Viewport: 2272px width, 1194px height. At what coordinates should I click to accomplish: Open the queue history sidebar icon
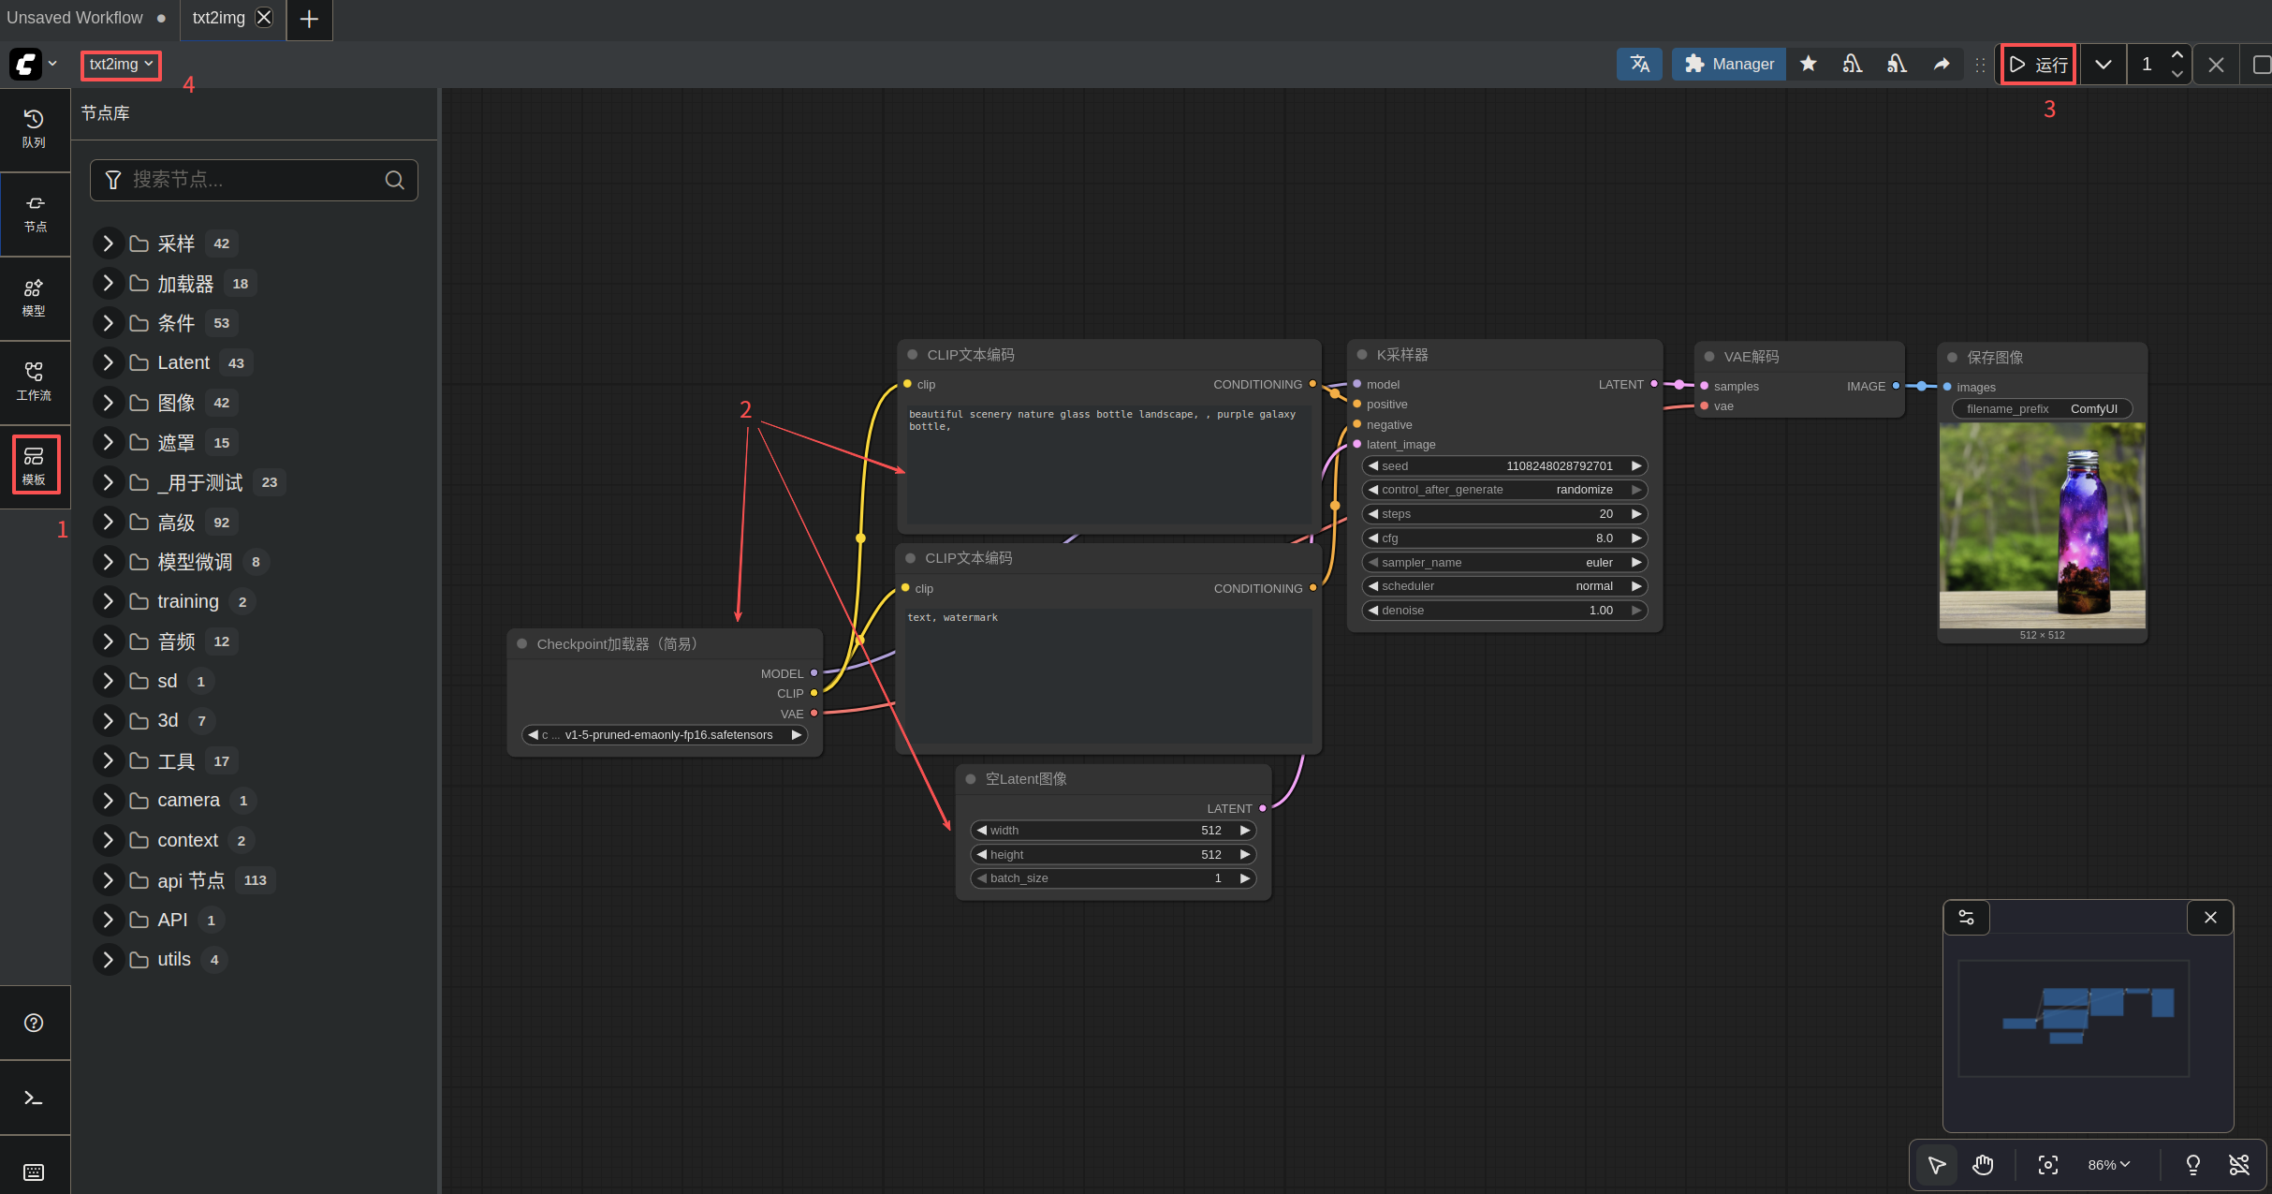point(34,128)
